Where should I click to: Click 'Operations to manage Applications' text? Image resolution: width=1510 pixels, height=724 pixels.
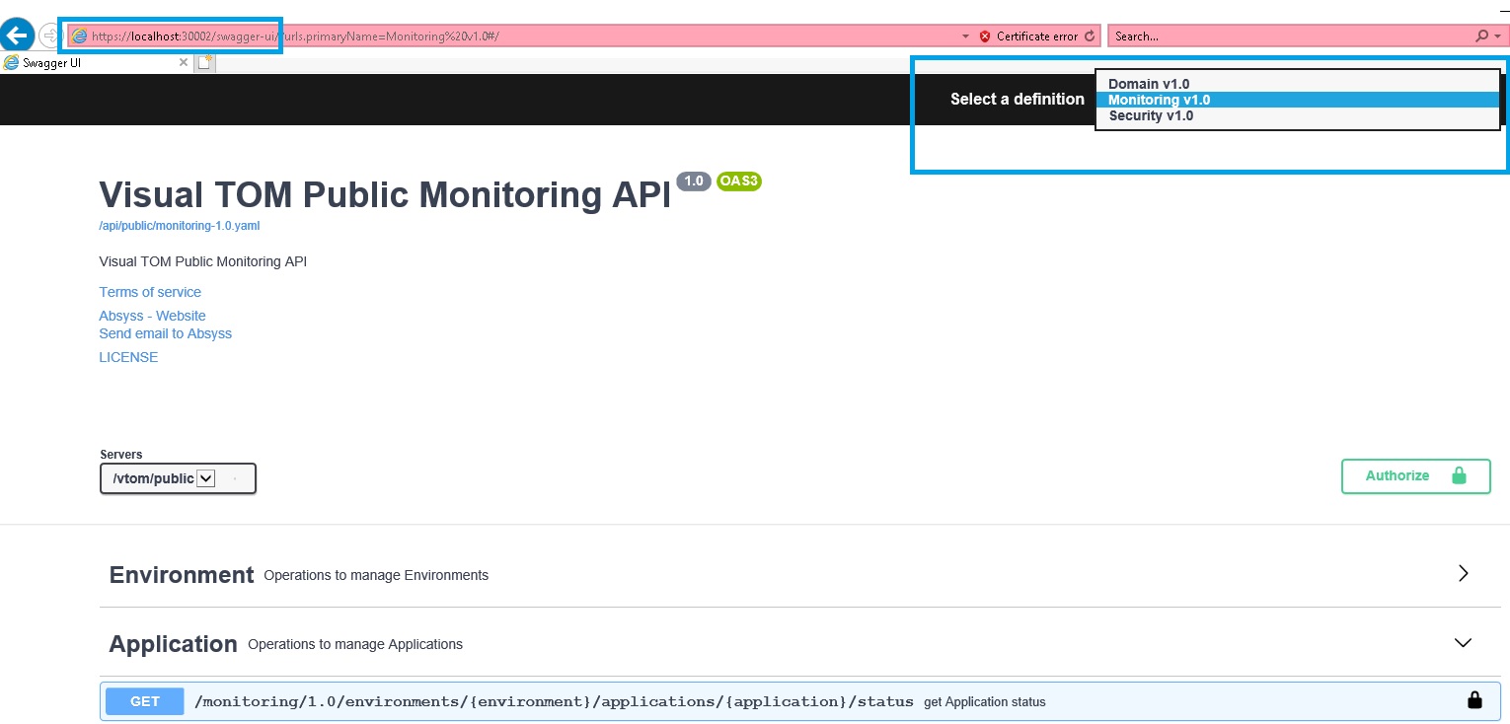pos(355,644)
